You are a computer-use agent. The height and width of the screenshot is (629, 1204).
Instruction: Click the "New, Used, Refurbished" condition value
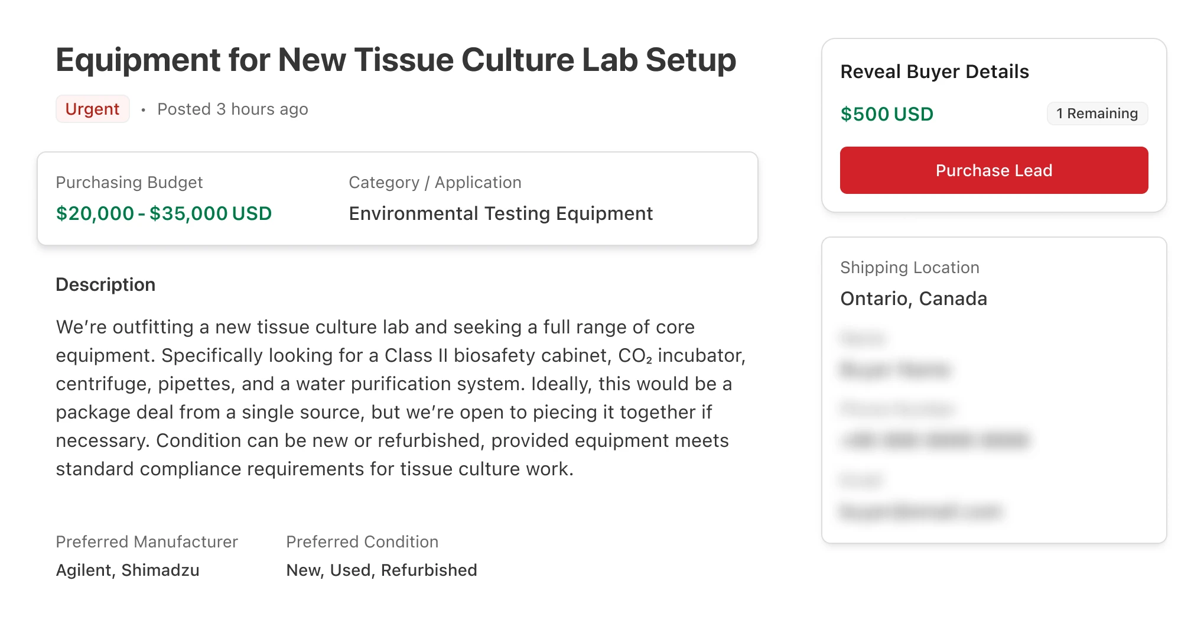pos(382,570)
